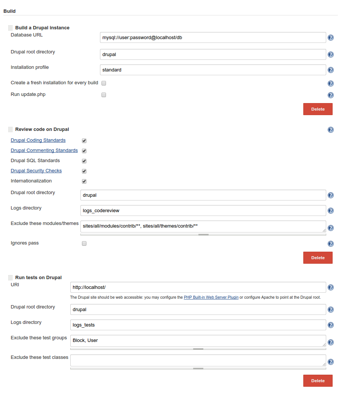Open the Drupal Coding Standards link

click(x=38, y=140)
